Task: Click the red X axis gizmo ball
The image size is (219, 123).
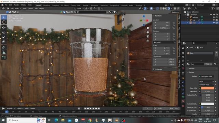Action: (x=147, y=20)
